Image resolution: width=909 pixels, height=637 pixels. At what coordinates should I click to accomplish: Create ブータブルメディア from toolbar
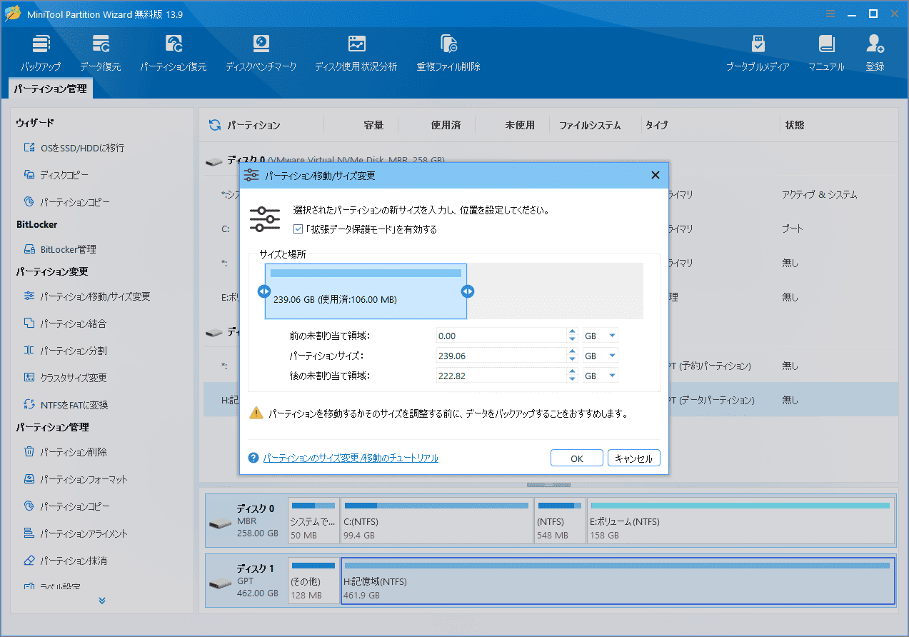[758, 52]
